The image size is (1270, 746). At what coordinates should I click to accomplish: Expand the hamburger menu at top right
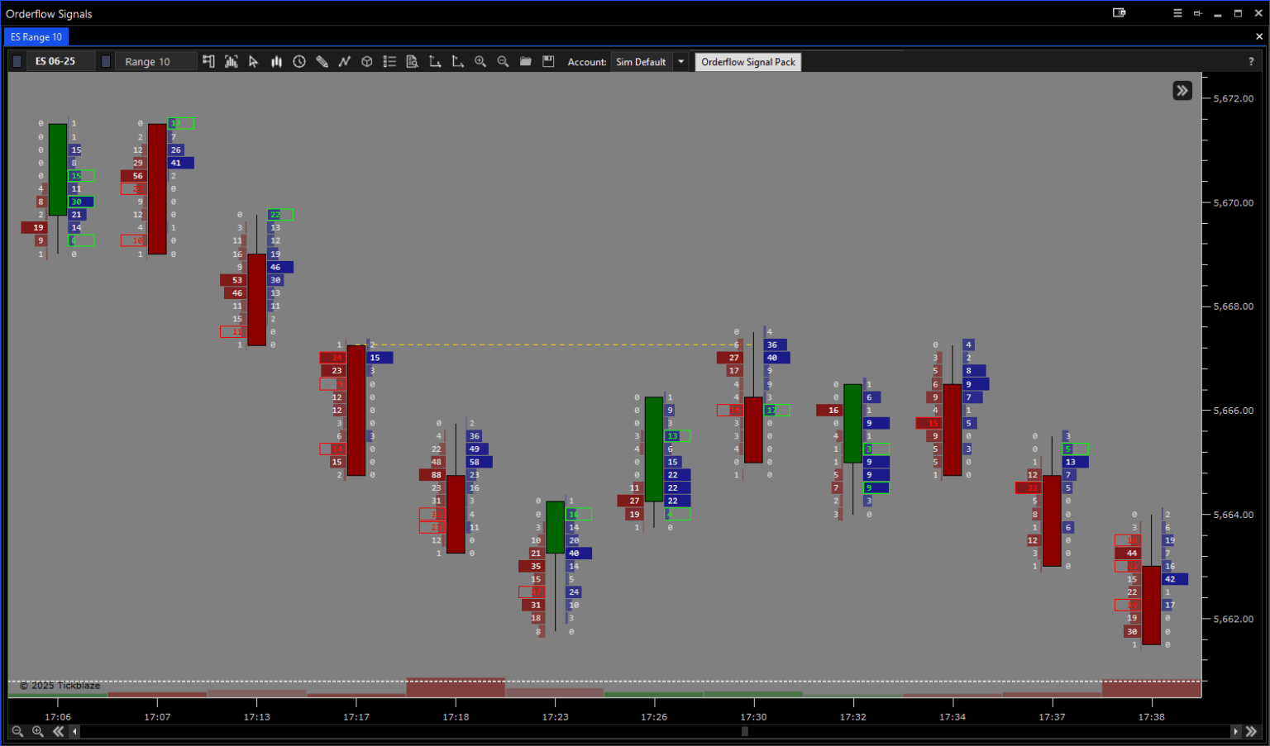(x=1177, y=13)
